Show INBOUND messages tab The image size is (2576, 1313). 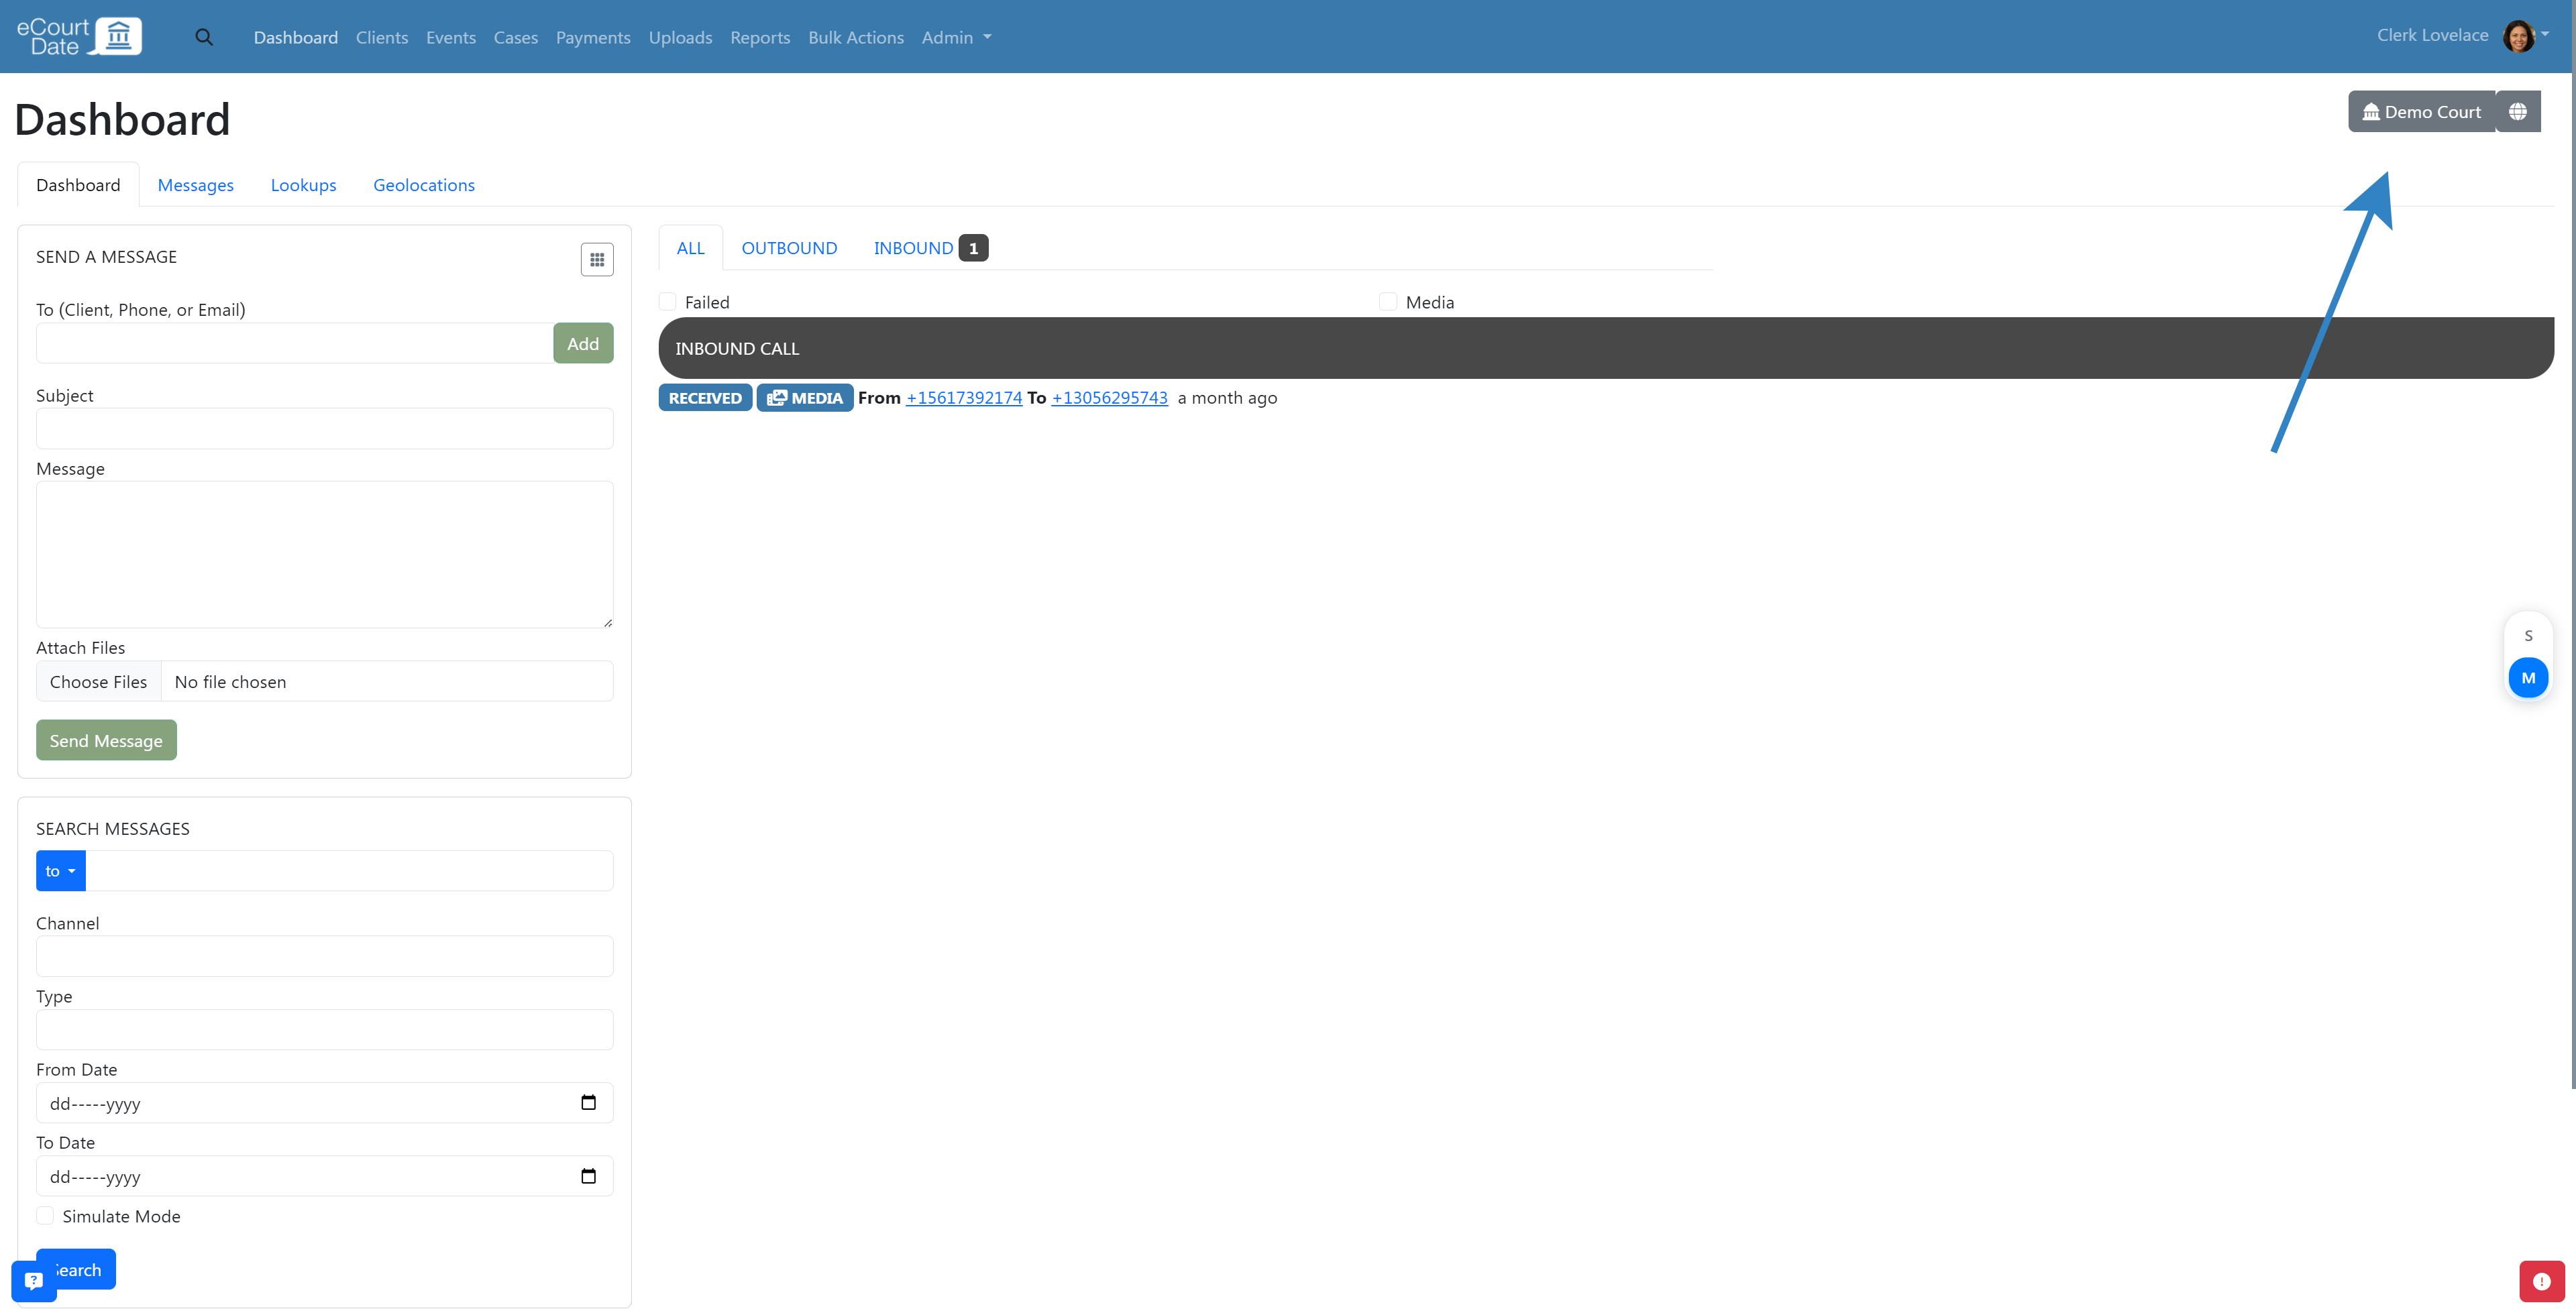click(x=930, y=248)
